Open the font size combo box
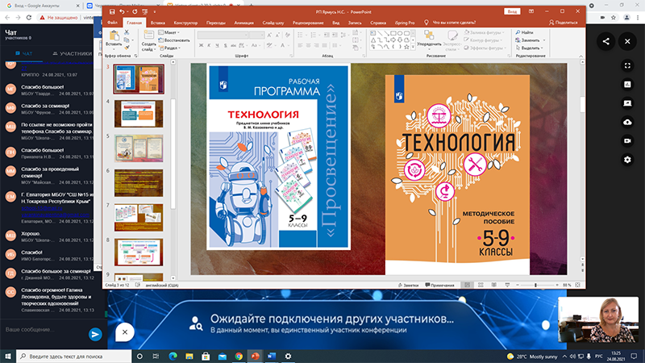Viewport: 645px width, 363px height. pos(256,35)
